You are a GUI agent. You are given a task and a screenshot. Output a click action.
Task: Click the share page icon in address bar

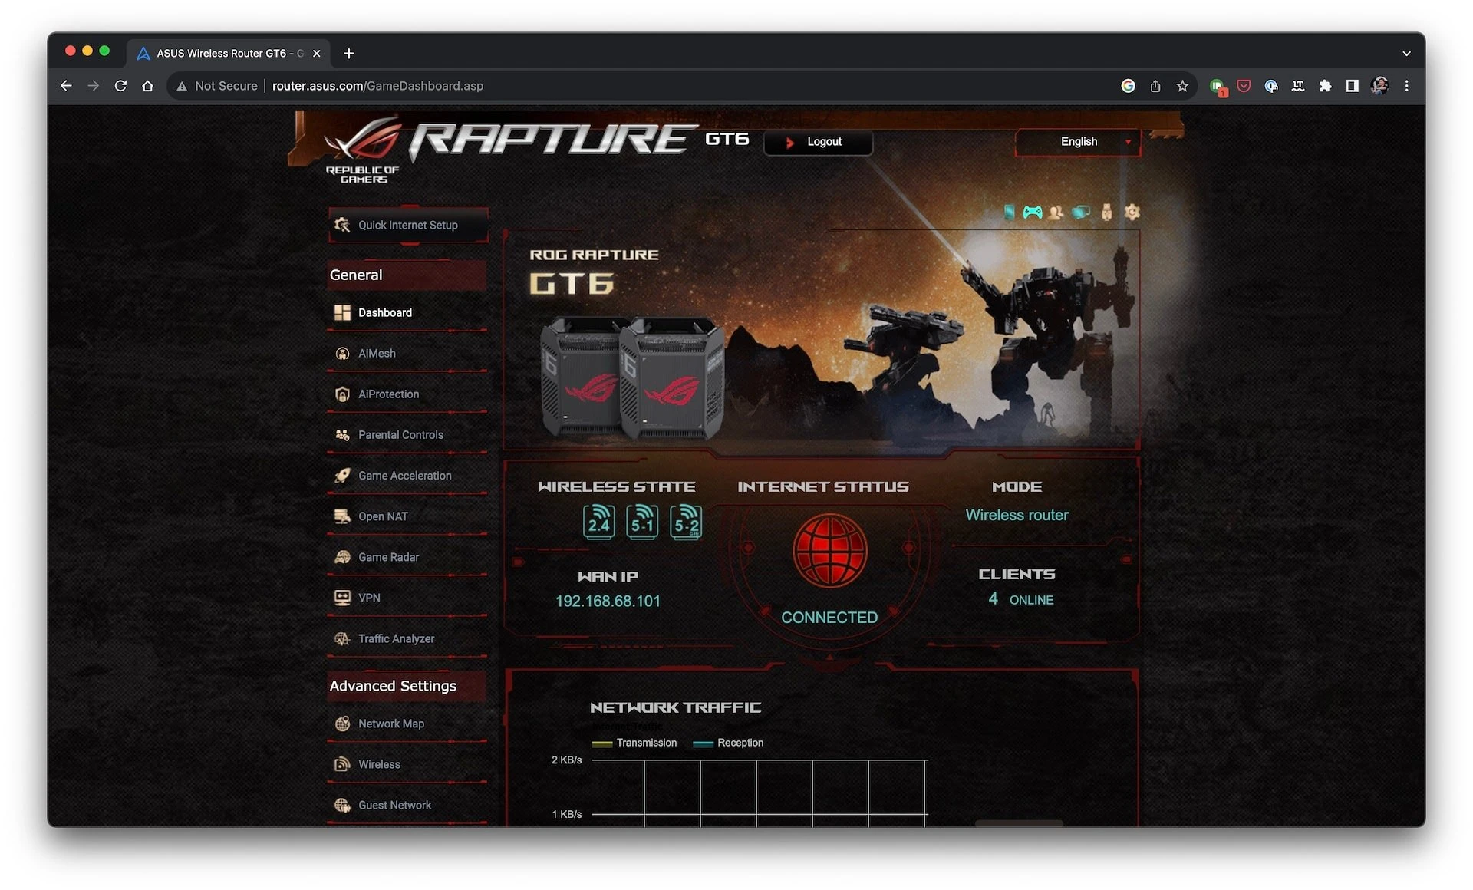(x=1155, y=86)
